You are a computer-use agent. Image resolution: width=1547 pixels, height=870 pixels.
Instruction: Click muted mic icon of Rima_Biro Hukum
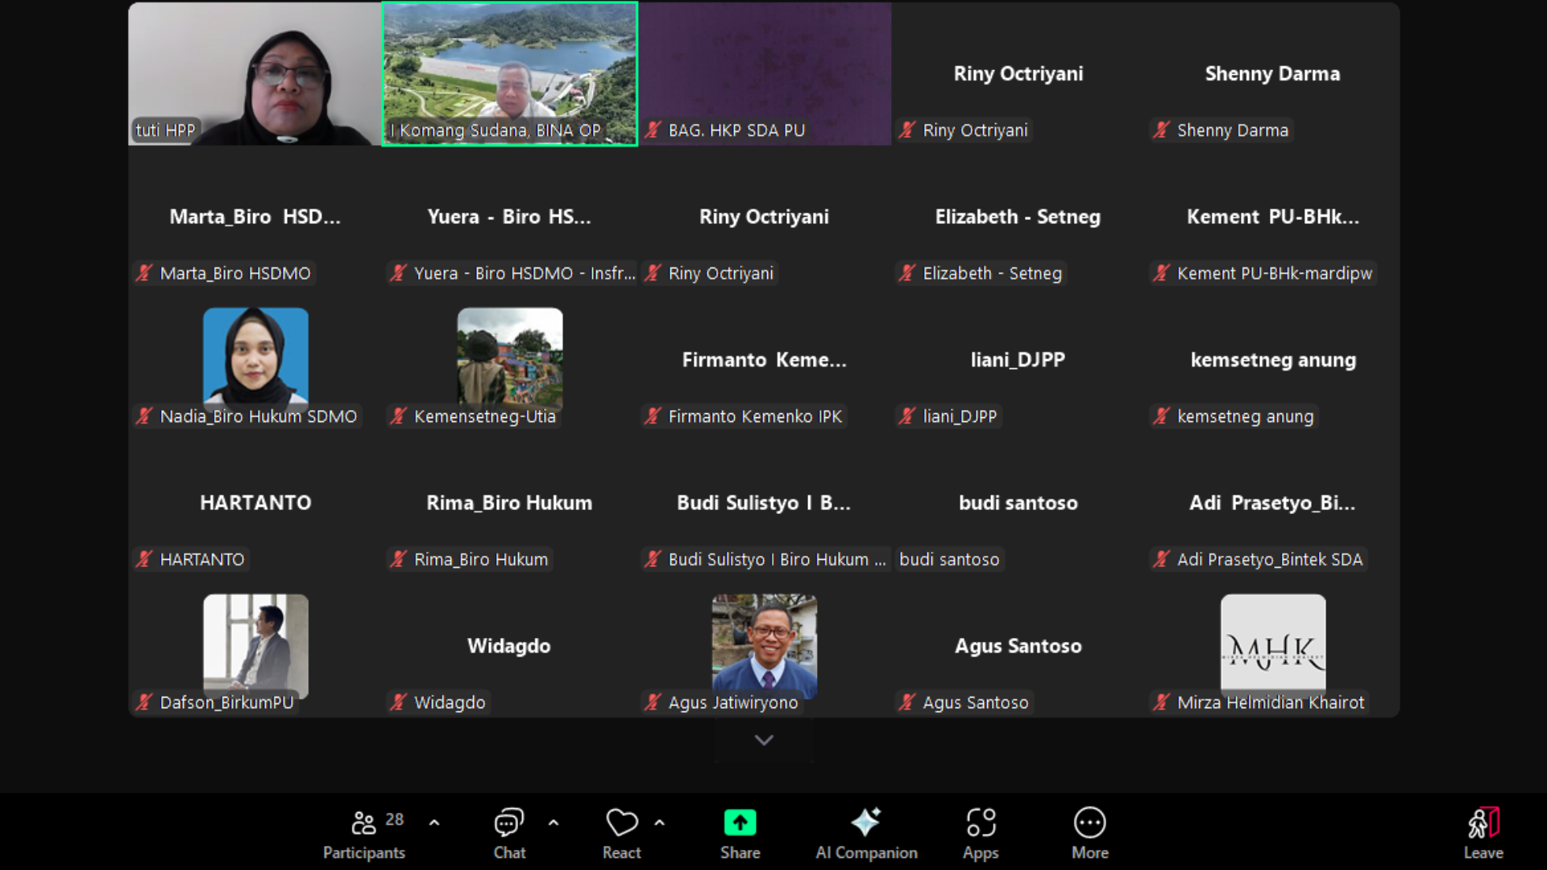pos(398,559)
